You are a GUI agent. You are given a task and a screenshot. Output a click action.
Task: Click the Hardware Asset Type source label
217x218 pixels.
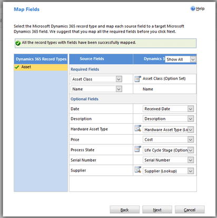tap(89, 129)
